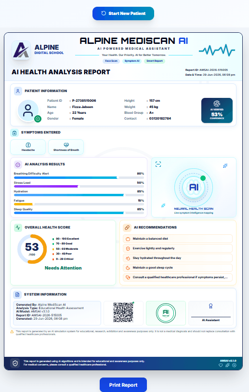Screen dimensions: 249x392
Task: Click the shield icon beside Exercise lightly
Action: 128,248
